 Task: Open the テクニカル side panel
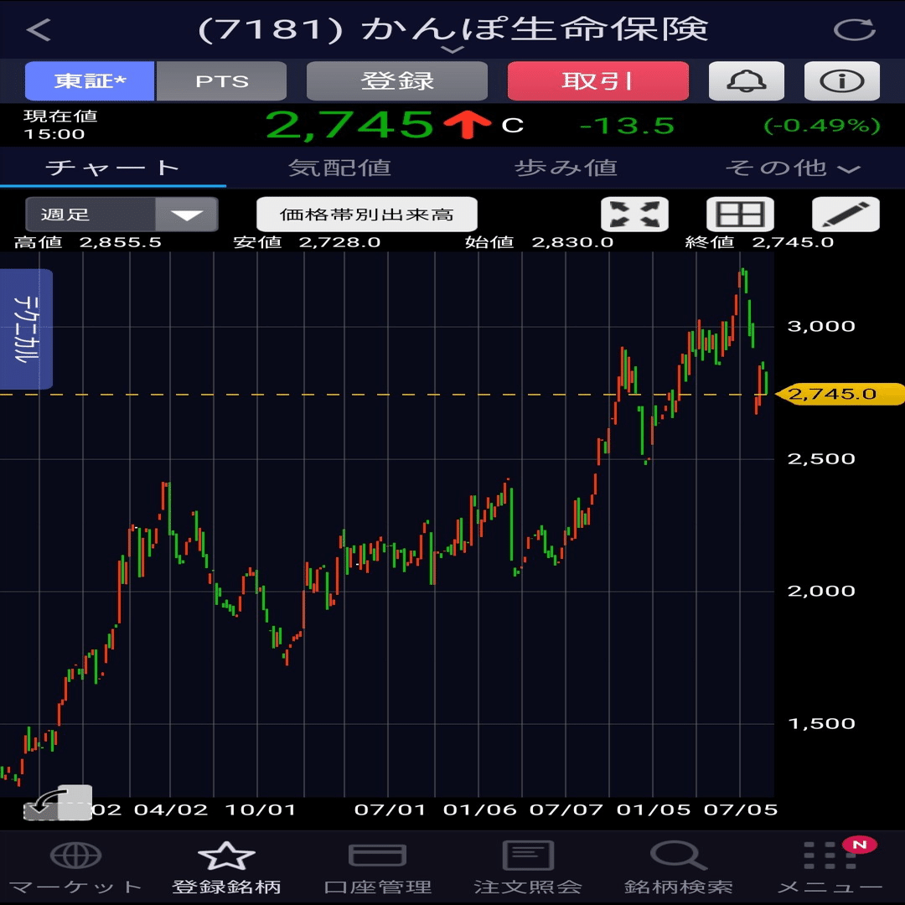pyautogui.click(x=26, y=329)
